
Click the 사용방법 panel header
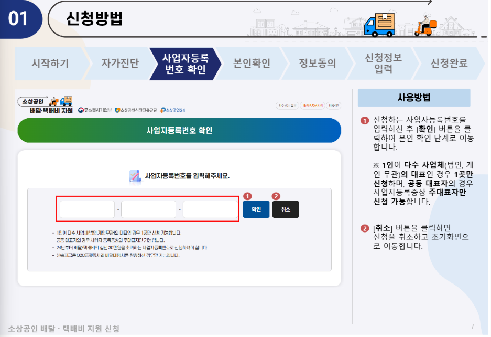click(x=414, y=98)
